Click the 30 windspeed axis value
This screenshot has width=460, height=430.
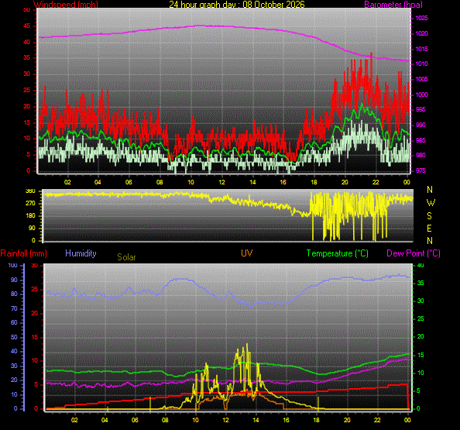pos(26,74)
